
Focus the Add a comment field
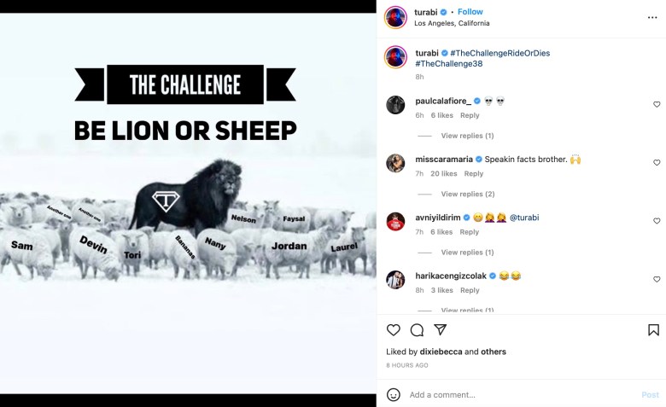[x=523, y=395]
